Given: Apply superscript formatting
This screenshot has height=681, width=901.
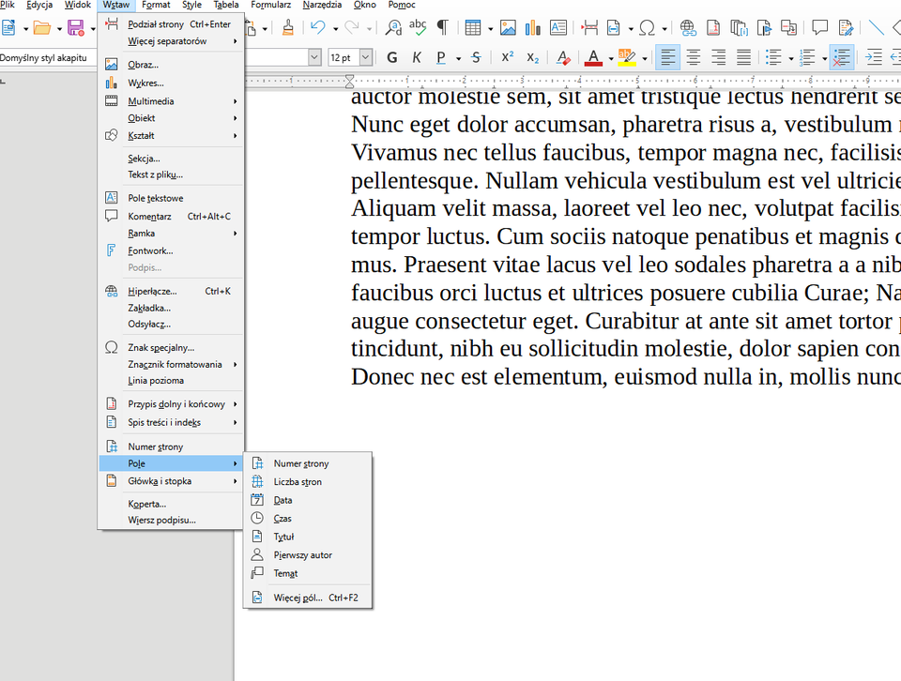Looking at the screenshot, I should tap(507, 57).
